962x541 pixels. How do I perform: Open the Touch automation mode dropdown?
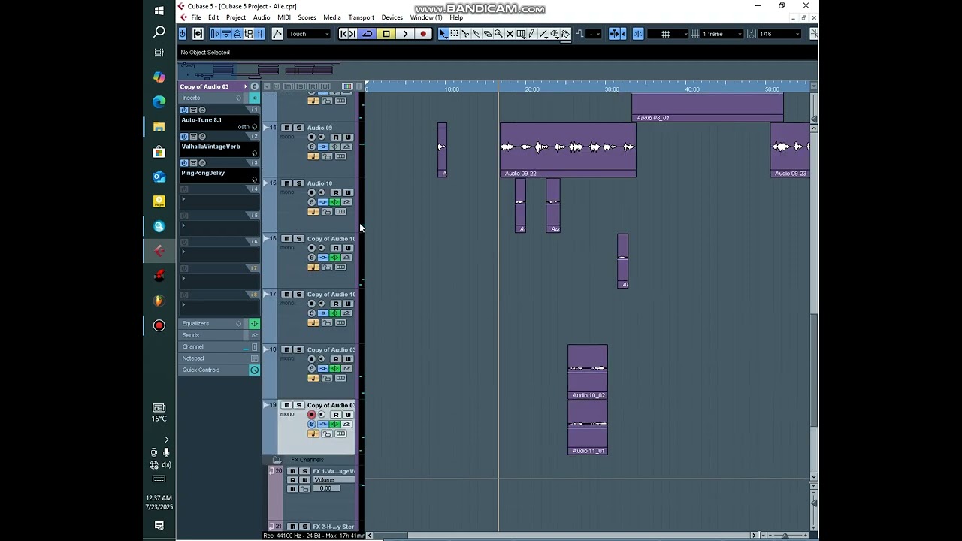click(x=309, y=34)
